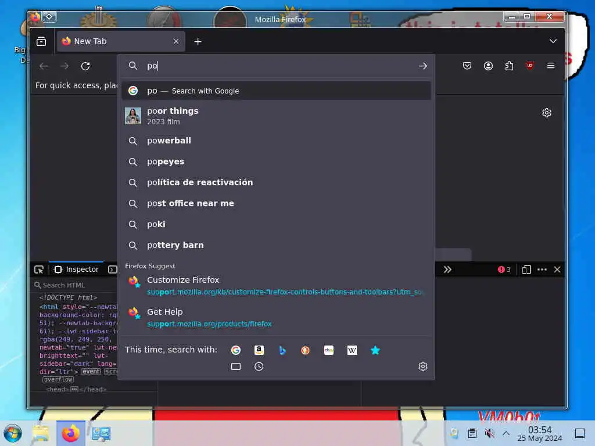The height and width of the screenshot is (446, 595).
Task: Open Get Help Firefox support link
Action: pyautogui.click(x=276, y=318)
